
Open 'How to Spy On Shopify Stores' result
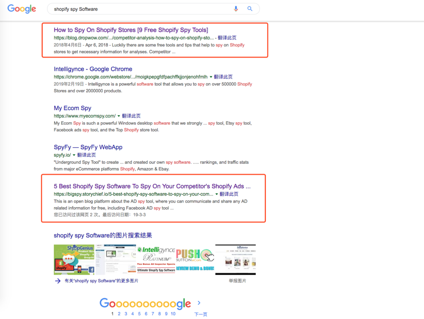pyautogui.click(x=131, y=30)
